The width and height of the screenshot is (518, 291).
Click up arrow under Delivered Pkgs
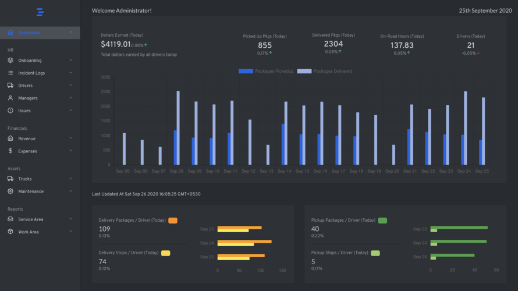pyautogui.click(x=340, y=52)
